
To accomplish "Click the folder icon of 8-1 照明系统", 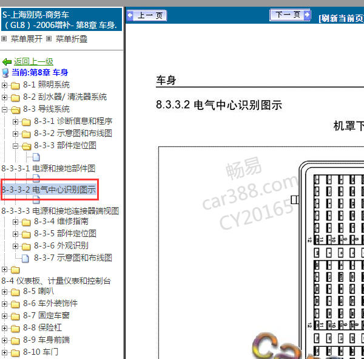I will click(15, 86).
